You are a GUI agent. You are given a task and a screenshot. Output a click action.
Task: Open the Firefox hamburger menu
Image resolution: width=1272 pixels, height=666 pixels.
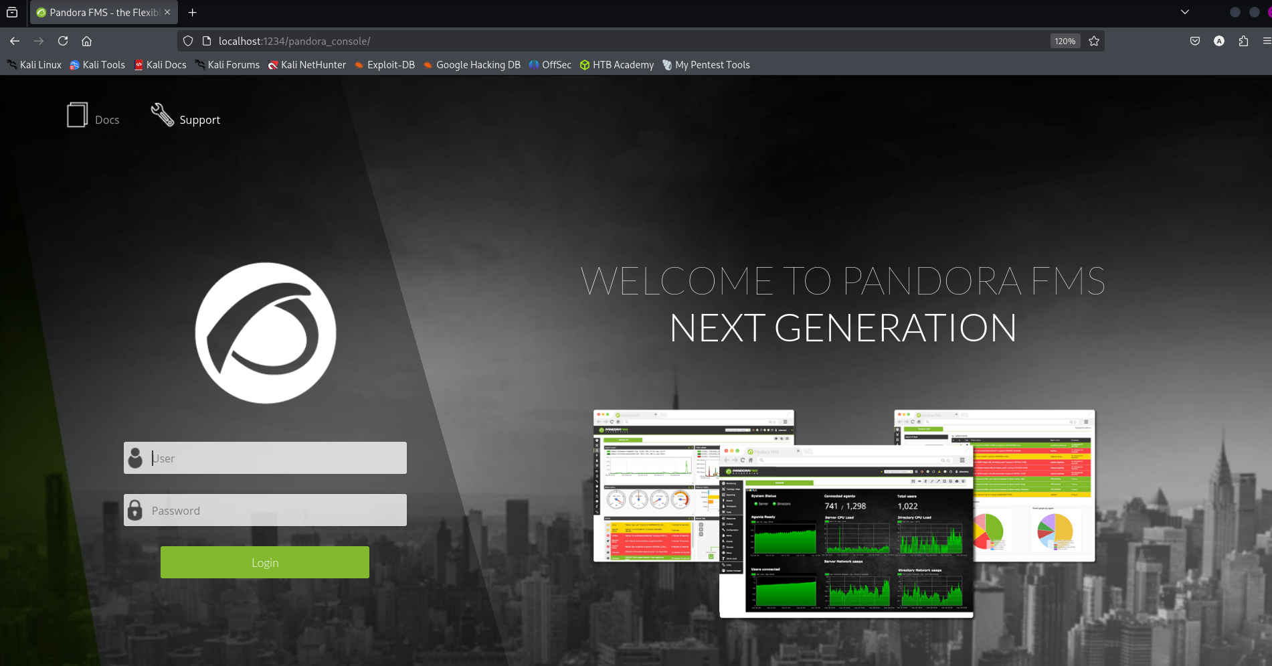click(1267, 41)
